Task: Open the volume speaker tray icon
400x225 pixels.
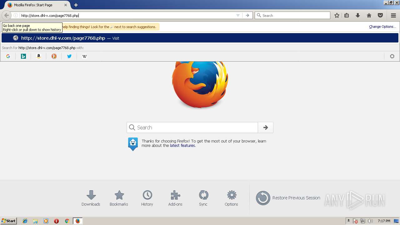Action: coord(370,221)
